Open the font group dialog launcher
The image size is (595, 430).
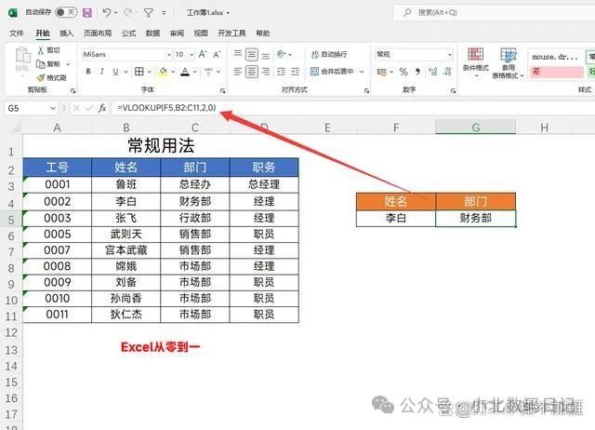pyautogui.click(x=223, y=91)
